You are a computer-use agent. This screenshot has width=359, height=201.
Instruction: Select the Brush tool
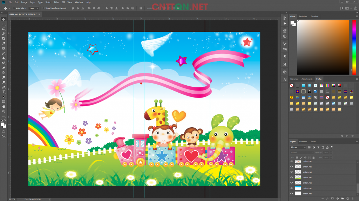[x=4, y=53]
